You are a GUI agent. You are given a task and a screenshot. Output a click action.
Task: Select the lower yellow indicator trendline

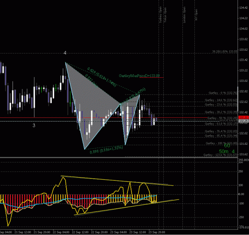(x=127, y=207)
